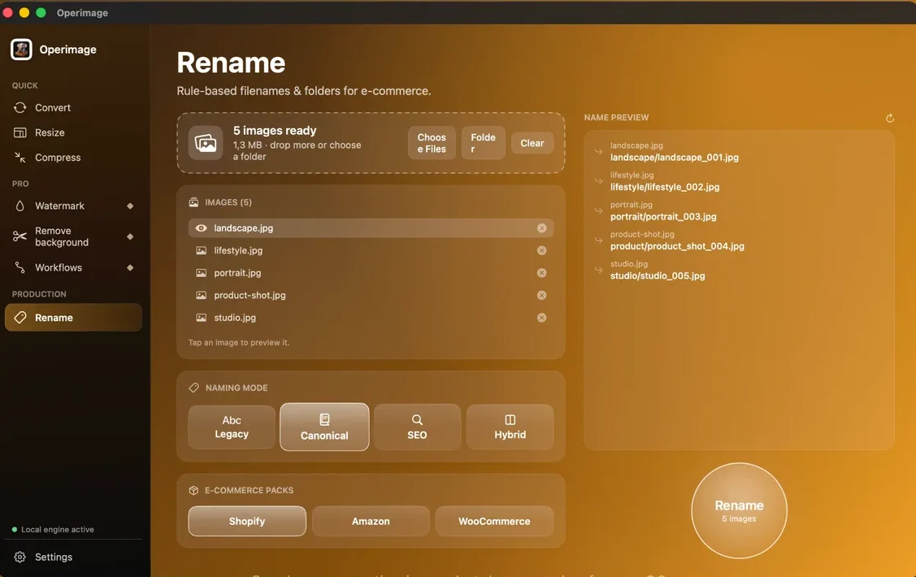916x577 pixels.
Task: Click the Convert arrows icon in sidebar
Action: pyautogui.click(x=20, y=107)
